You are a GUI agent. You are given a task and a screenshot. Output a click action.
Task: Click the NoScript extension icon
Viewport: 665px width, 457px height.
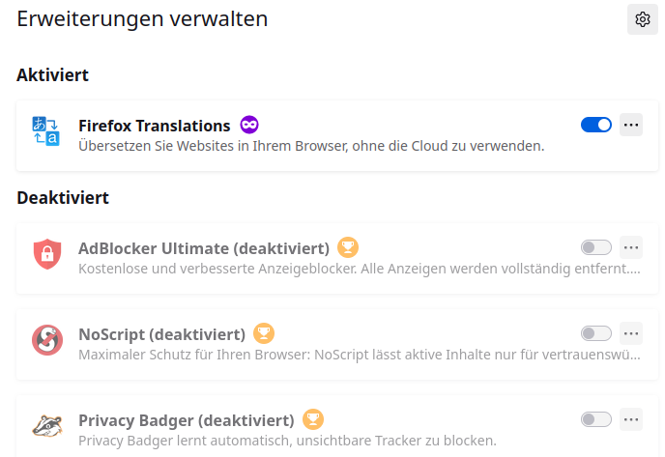pyautogui.click(x=46, y=339)
